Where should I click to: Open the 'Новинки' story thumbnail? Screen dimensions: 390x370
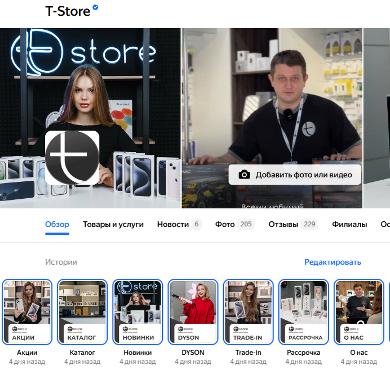pos(138,312)
